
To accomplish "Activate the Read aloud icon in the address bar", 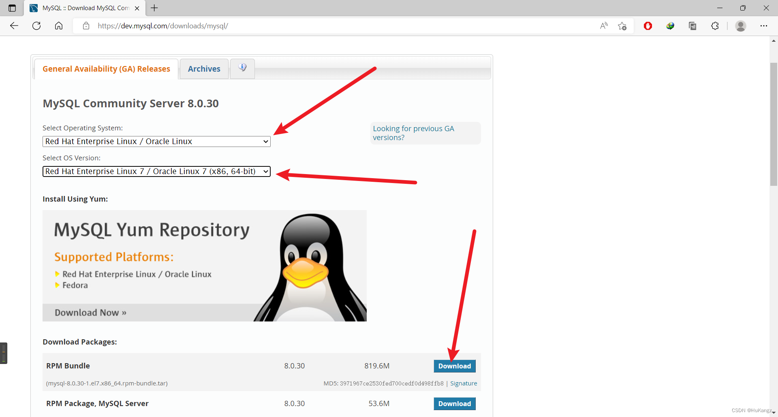I will point(604,26).
